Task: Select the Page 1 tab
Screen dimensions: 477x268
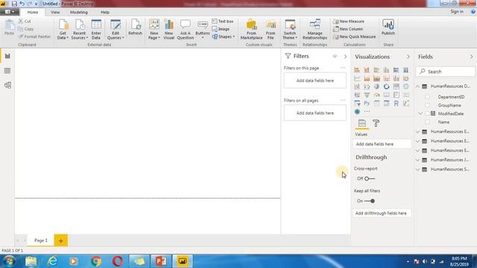Action: (41, 240)
